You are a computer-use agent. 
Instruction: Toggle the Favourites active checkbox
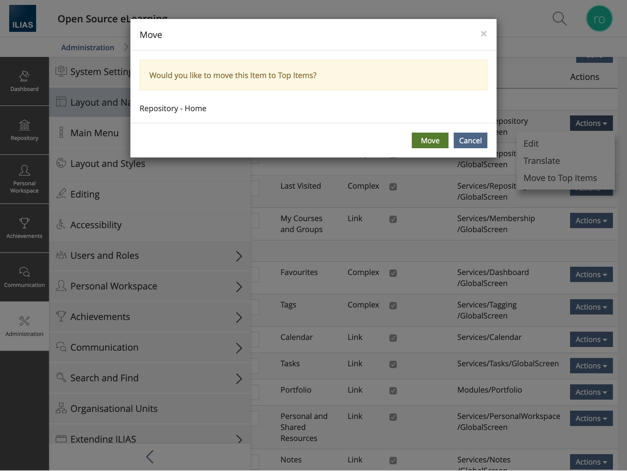[x=393, y=273]
